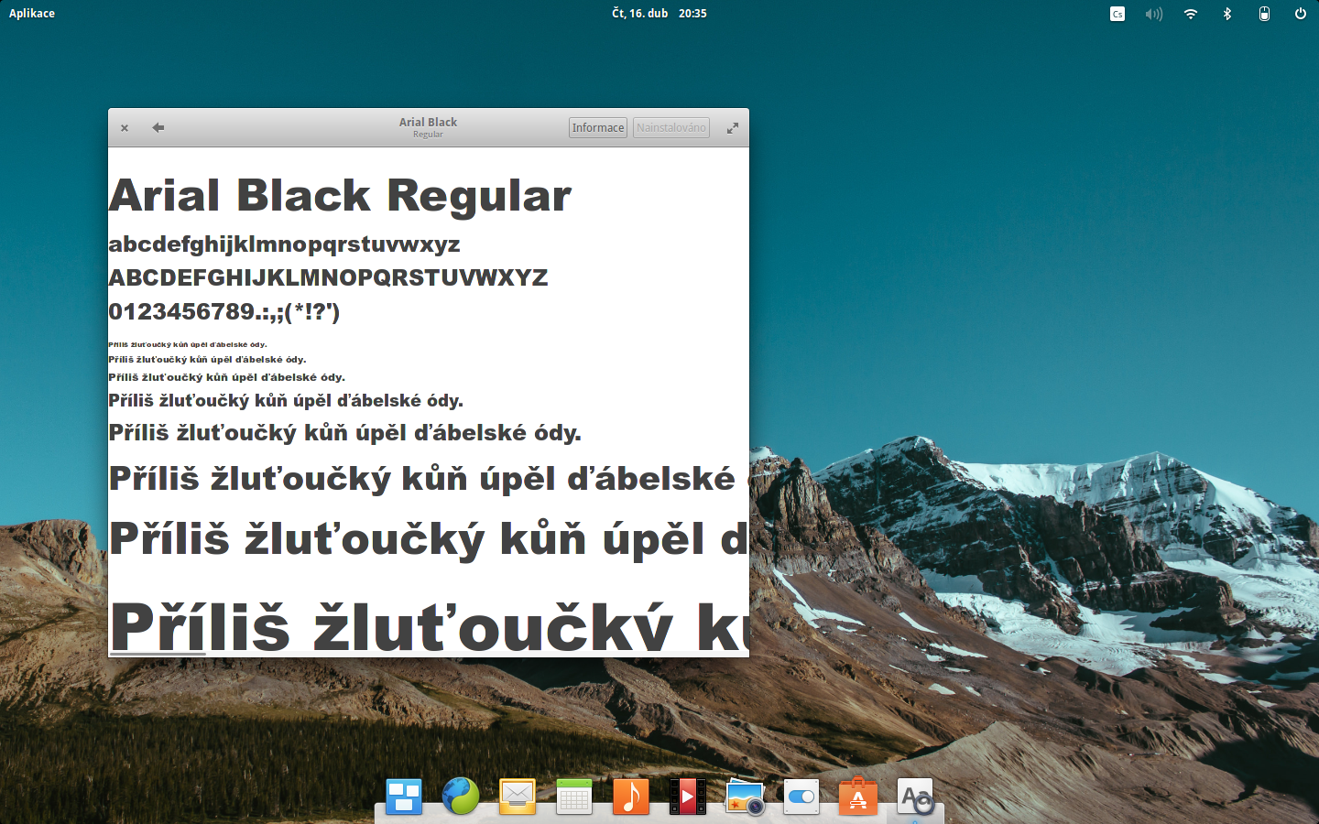Open the Calendar app in the dock

tap(573, 797)
